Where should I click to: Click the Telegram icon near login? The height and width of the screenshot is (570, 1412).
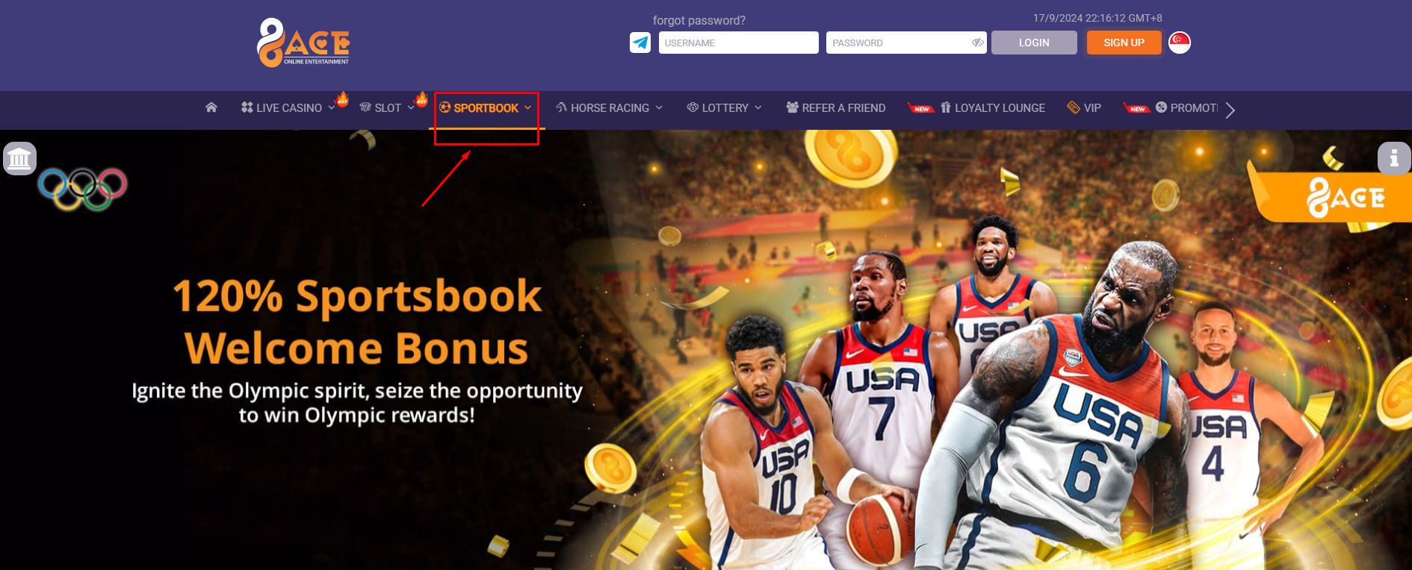point(640,43)
